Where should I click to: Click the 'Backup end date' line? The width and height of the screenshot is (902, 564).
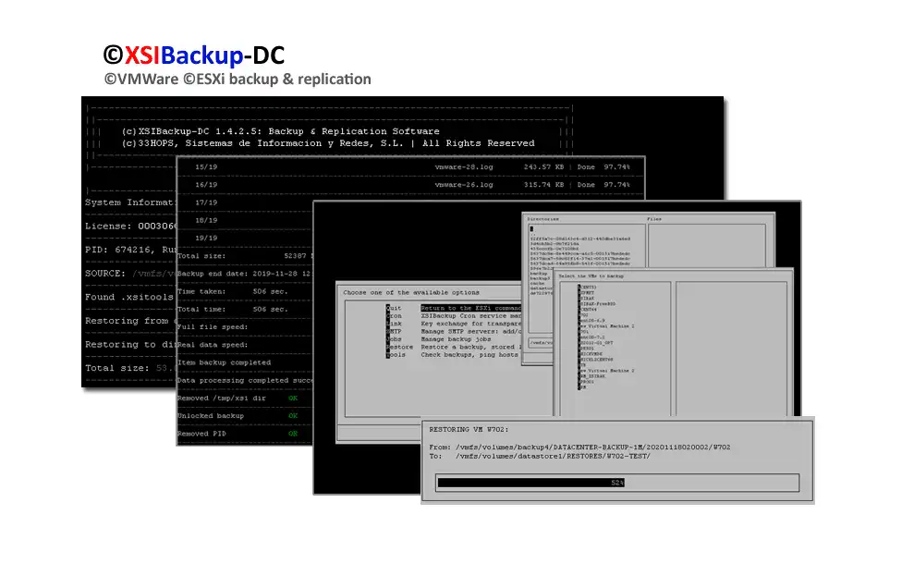tap(244, 274)
